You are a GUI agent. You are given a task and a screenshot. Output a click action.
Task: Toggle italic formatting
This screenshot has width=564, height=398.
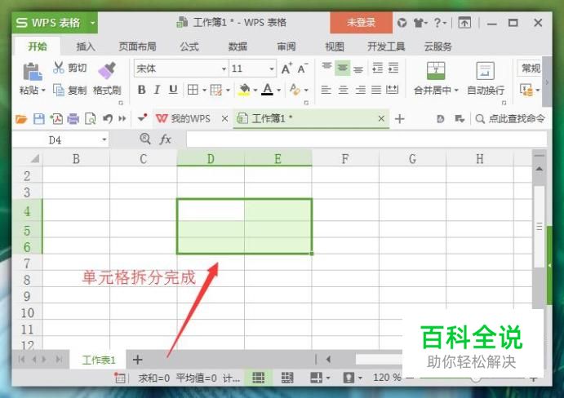(158, 90)
